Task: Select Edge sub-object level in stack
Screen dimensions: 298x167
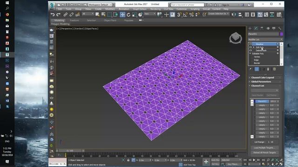Action: point(256,60)
